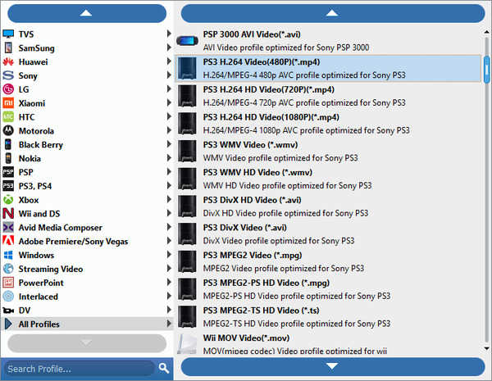Screen dimensions: 492x381
Task: Expand the Windows submenu arrow
Action: point(169,254)
